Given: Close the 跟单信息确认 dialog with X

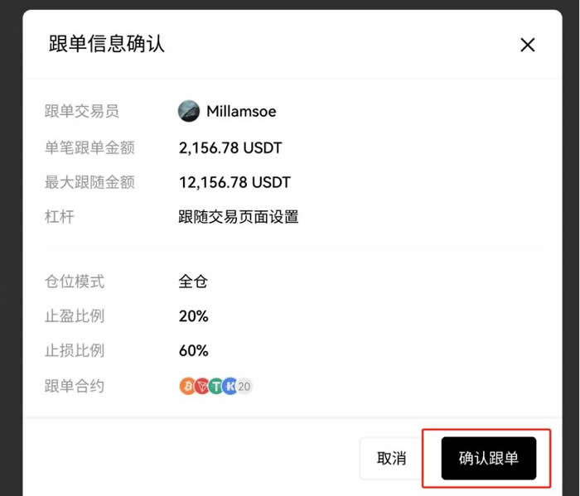Looking at the screenshot, I should point(527,45).
